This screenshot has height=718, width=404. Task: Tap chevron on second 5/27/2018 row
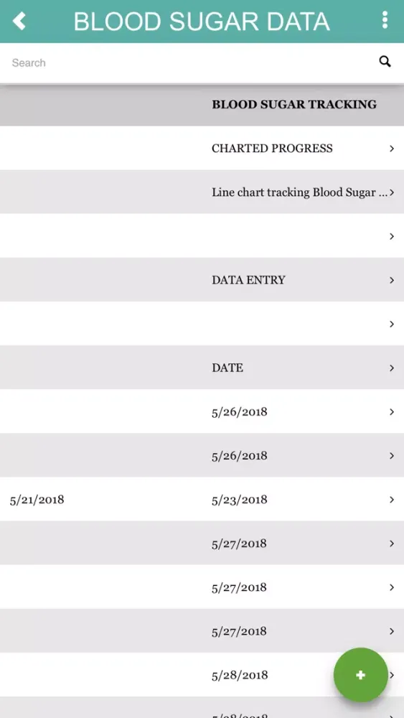(x=392, y=587)
